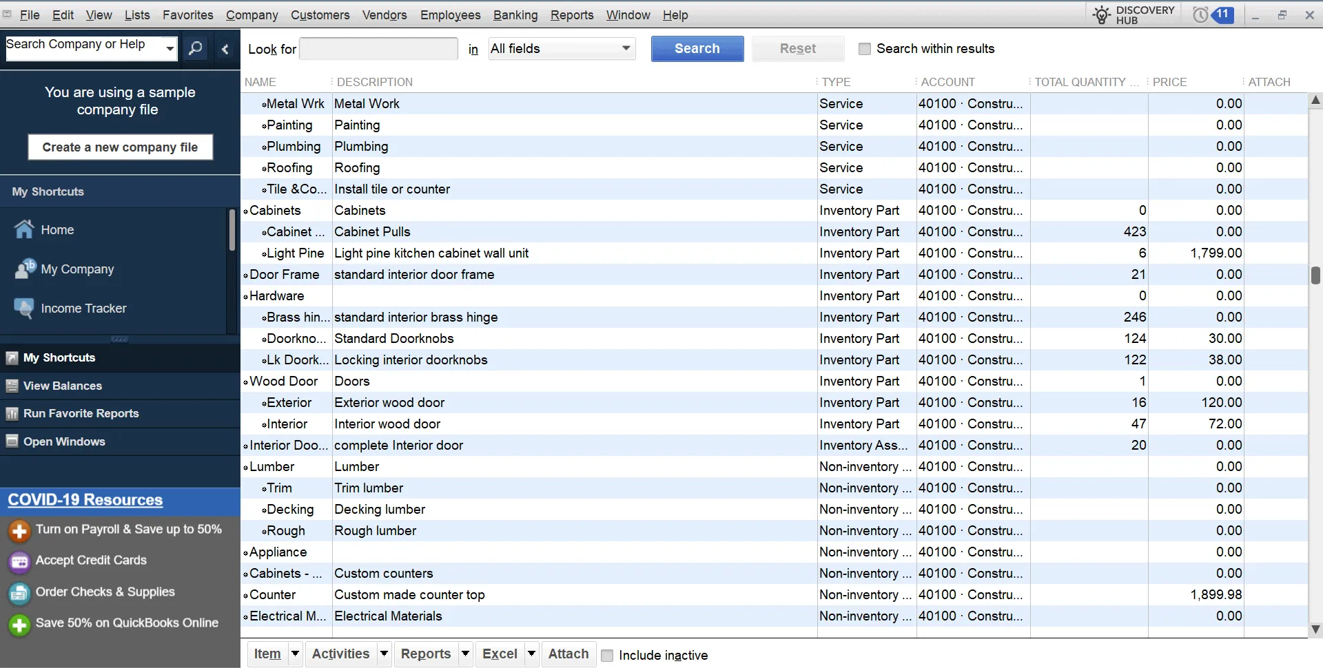Collapse the left sidebar arrow
1323x668 pixels.
[x=225, y=49]
